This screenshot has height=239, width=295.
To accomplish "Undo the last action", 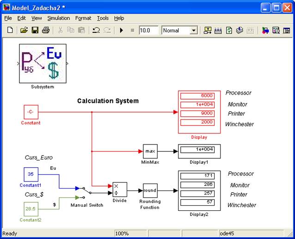I will coord(96,30).
